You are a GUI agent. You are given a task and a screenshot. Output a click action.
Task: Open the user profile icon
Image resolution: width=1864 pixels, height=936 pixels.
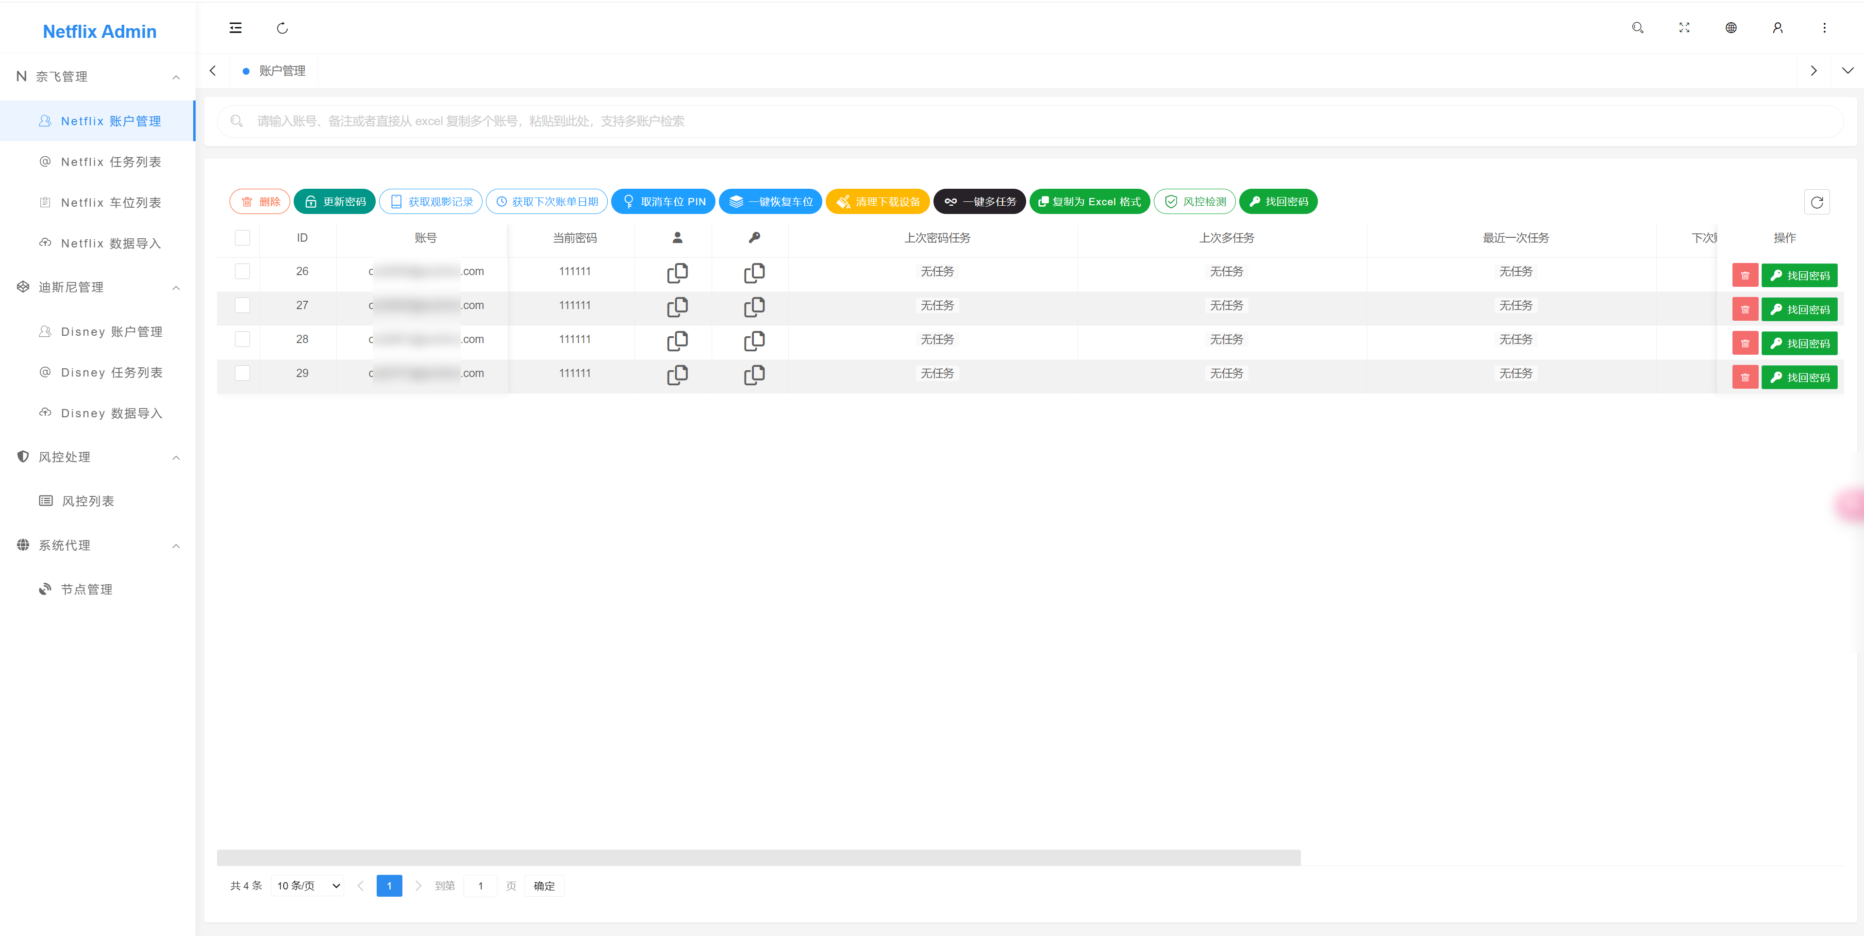point(1777,28)
